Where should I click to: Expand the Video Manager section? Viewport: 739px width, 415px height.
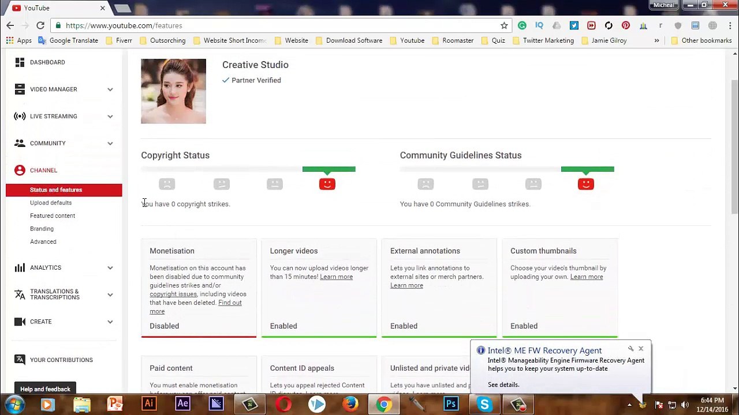pyautogui.click(x=110, y=89)
